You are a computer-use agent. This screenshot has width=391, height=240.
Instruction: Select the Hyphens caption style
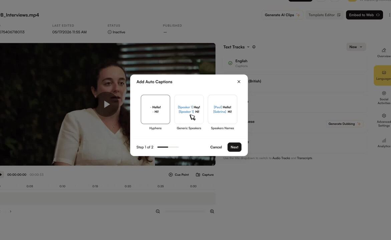[x=155, y=109]
